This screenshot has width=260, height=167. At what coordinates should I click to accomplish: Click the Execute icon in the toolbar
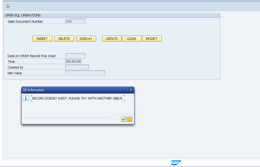7,5
